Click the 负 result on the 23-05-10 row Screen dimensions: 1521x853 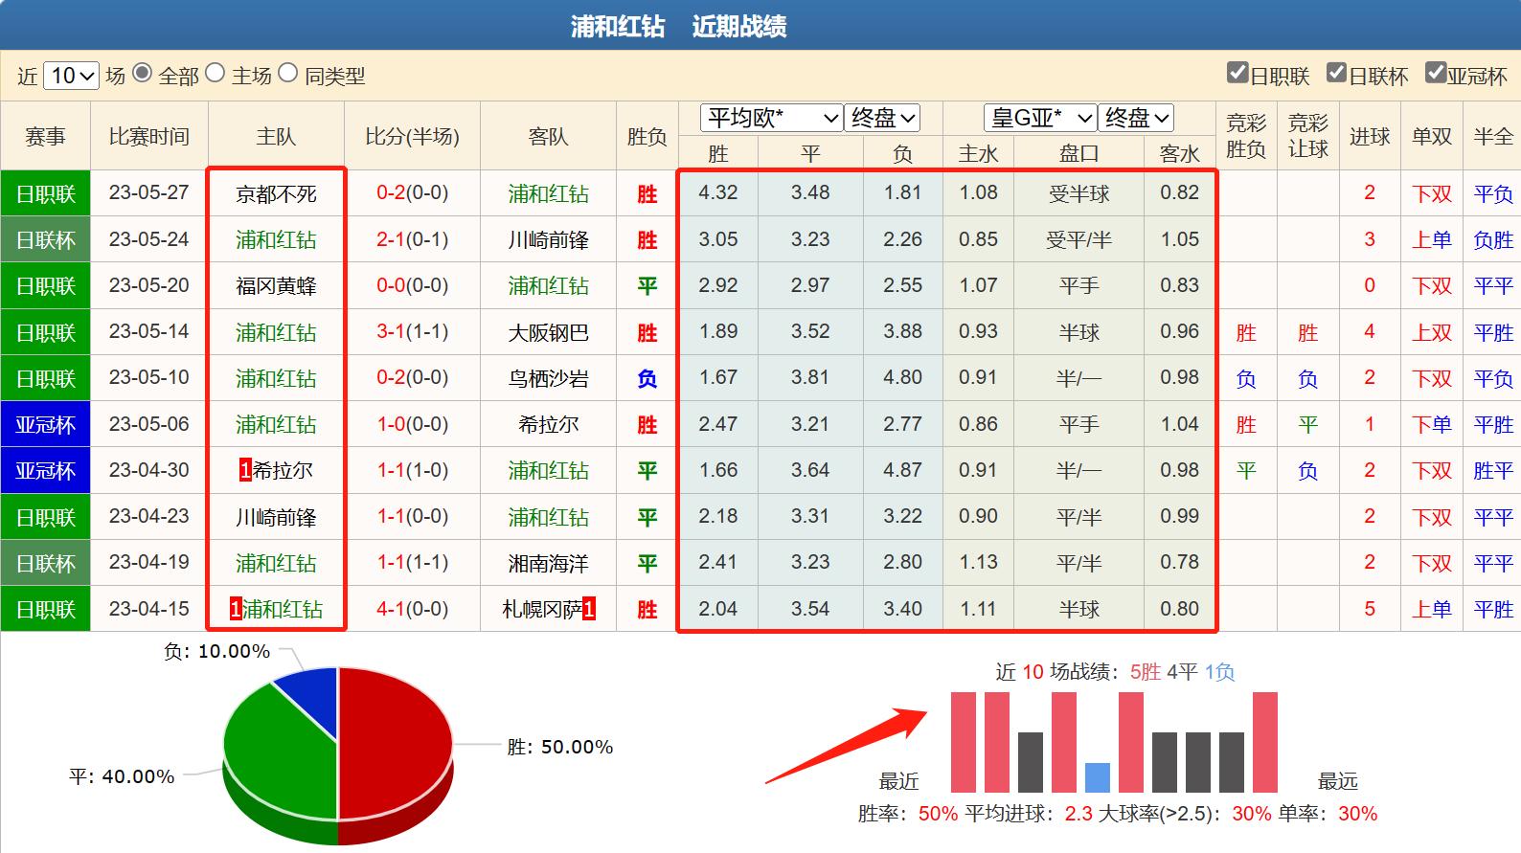pos(647,379)
